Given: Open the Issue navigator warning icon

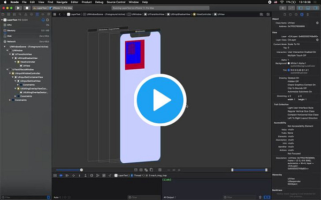Looking at the screenshot, I should pyautogui.click(x=26, y=14).
